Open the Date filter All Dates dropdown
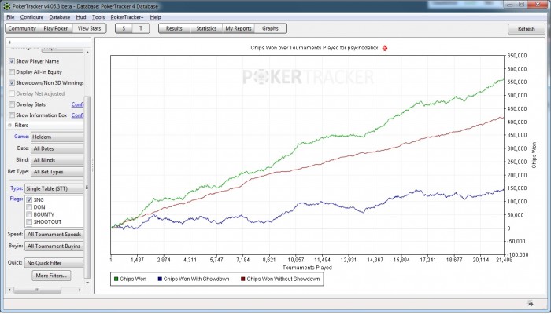This screenshot has width=551, height=314. click(x=57, y=148)
